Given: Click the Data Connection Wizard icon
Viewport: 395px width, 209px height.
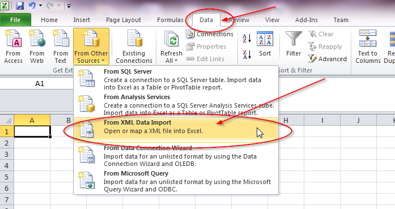Looking at the screenshot, I should point(86,155).
